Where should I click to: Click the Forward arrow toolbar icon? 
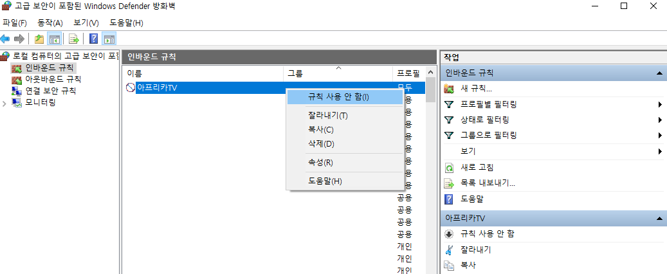point(19,39)
